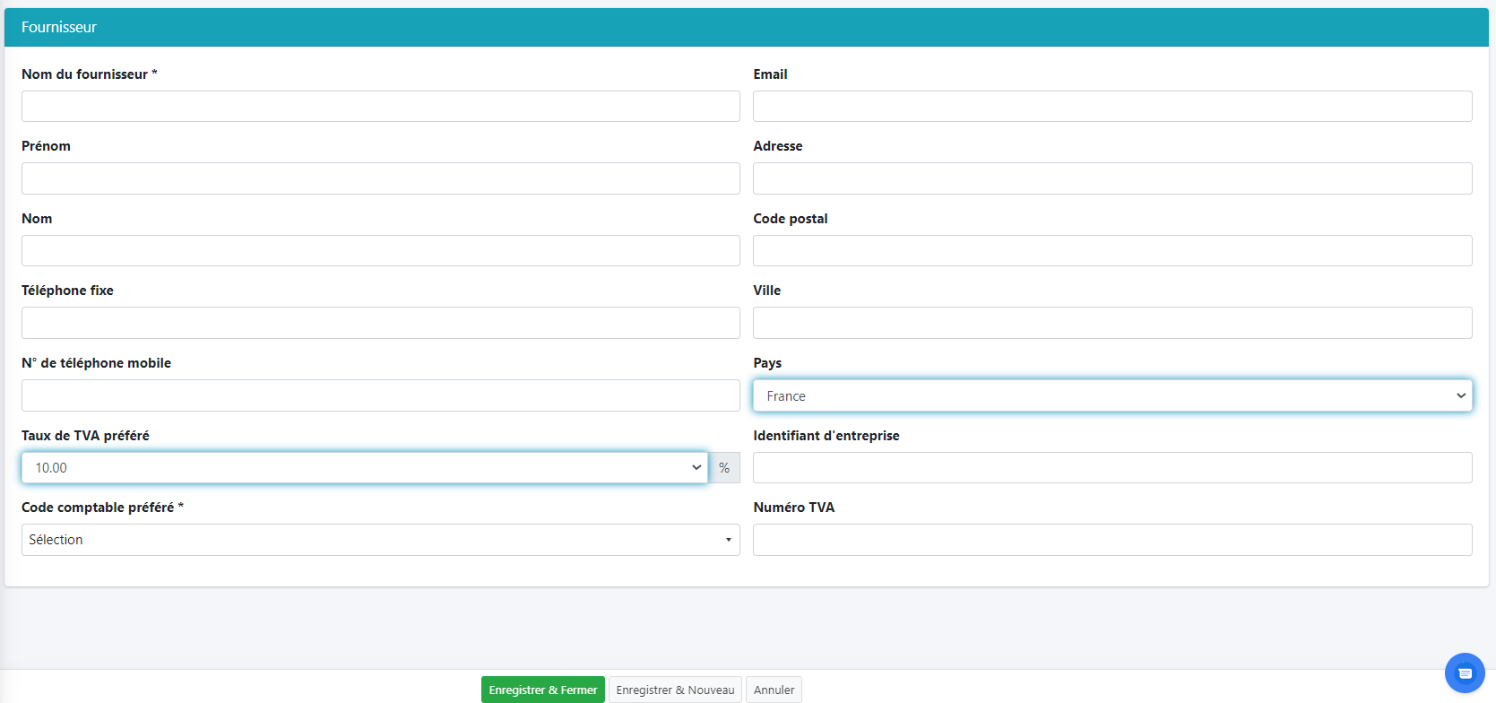The width and height of the screenshot is (1496, 703).
Task: Click into the Ville text field
Action: pyautogui.click(x=1111, y=323)
